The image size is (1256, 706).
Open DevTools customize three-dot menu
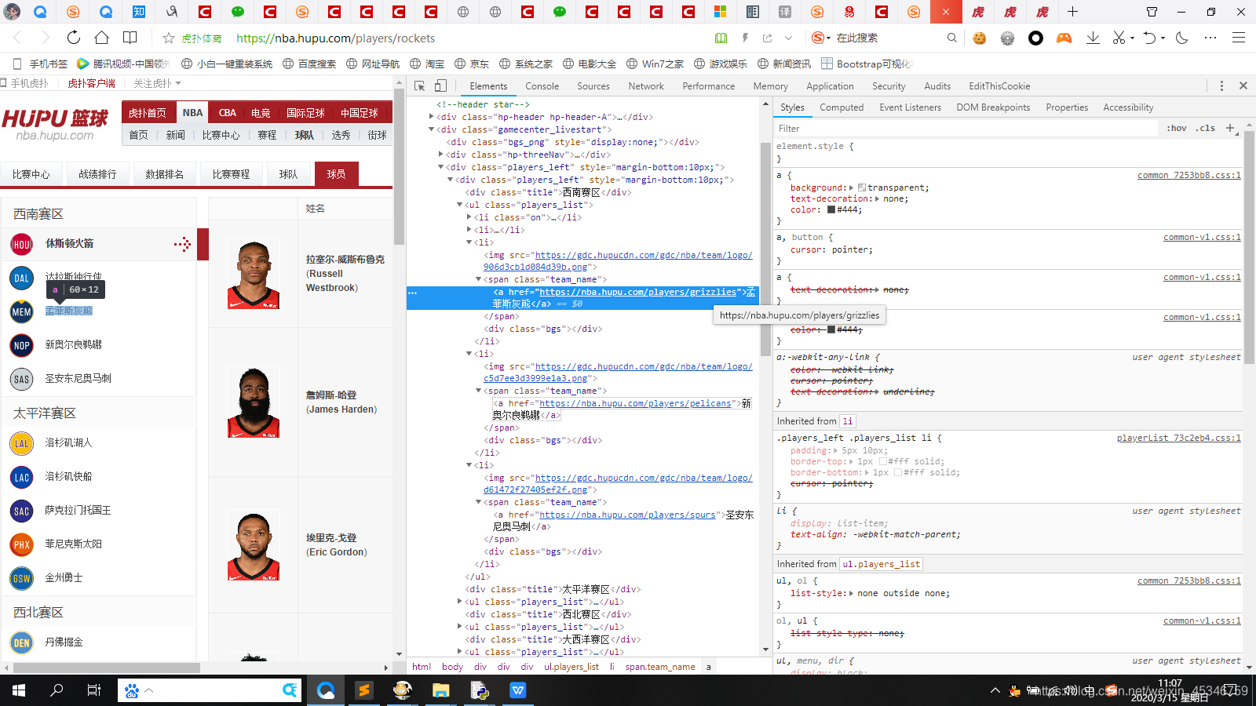pos(1221,86)
